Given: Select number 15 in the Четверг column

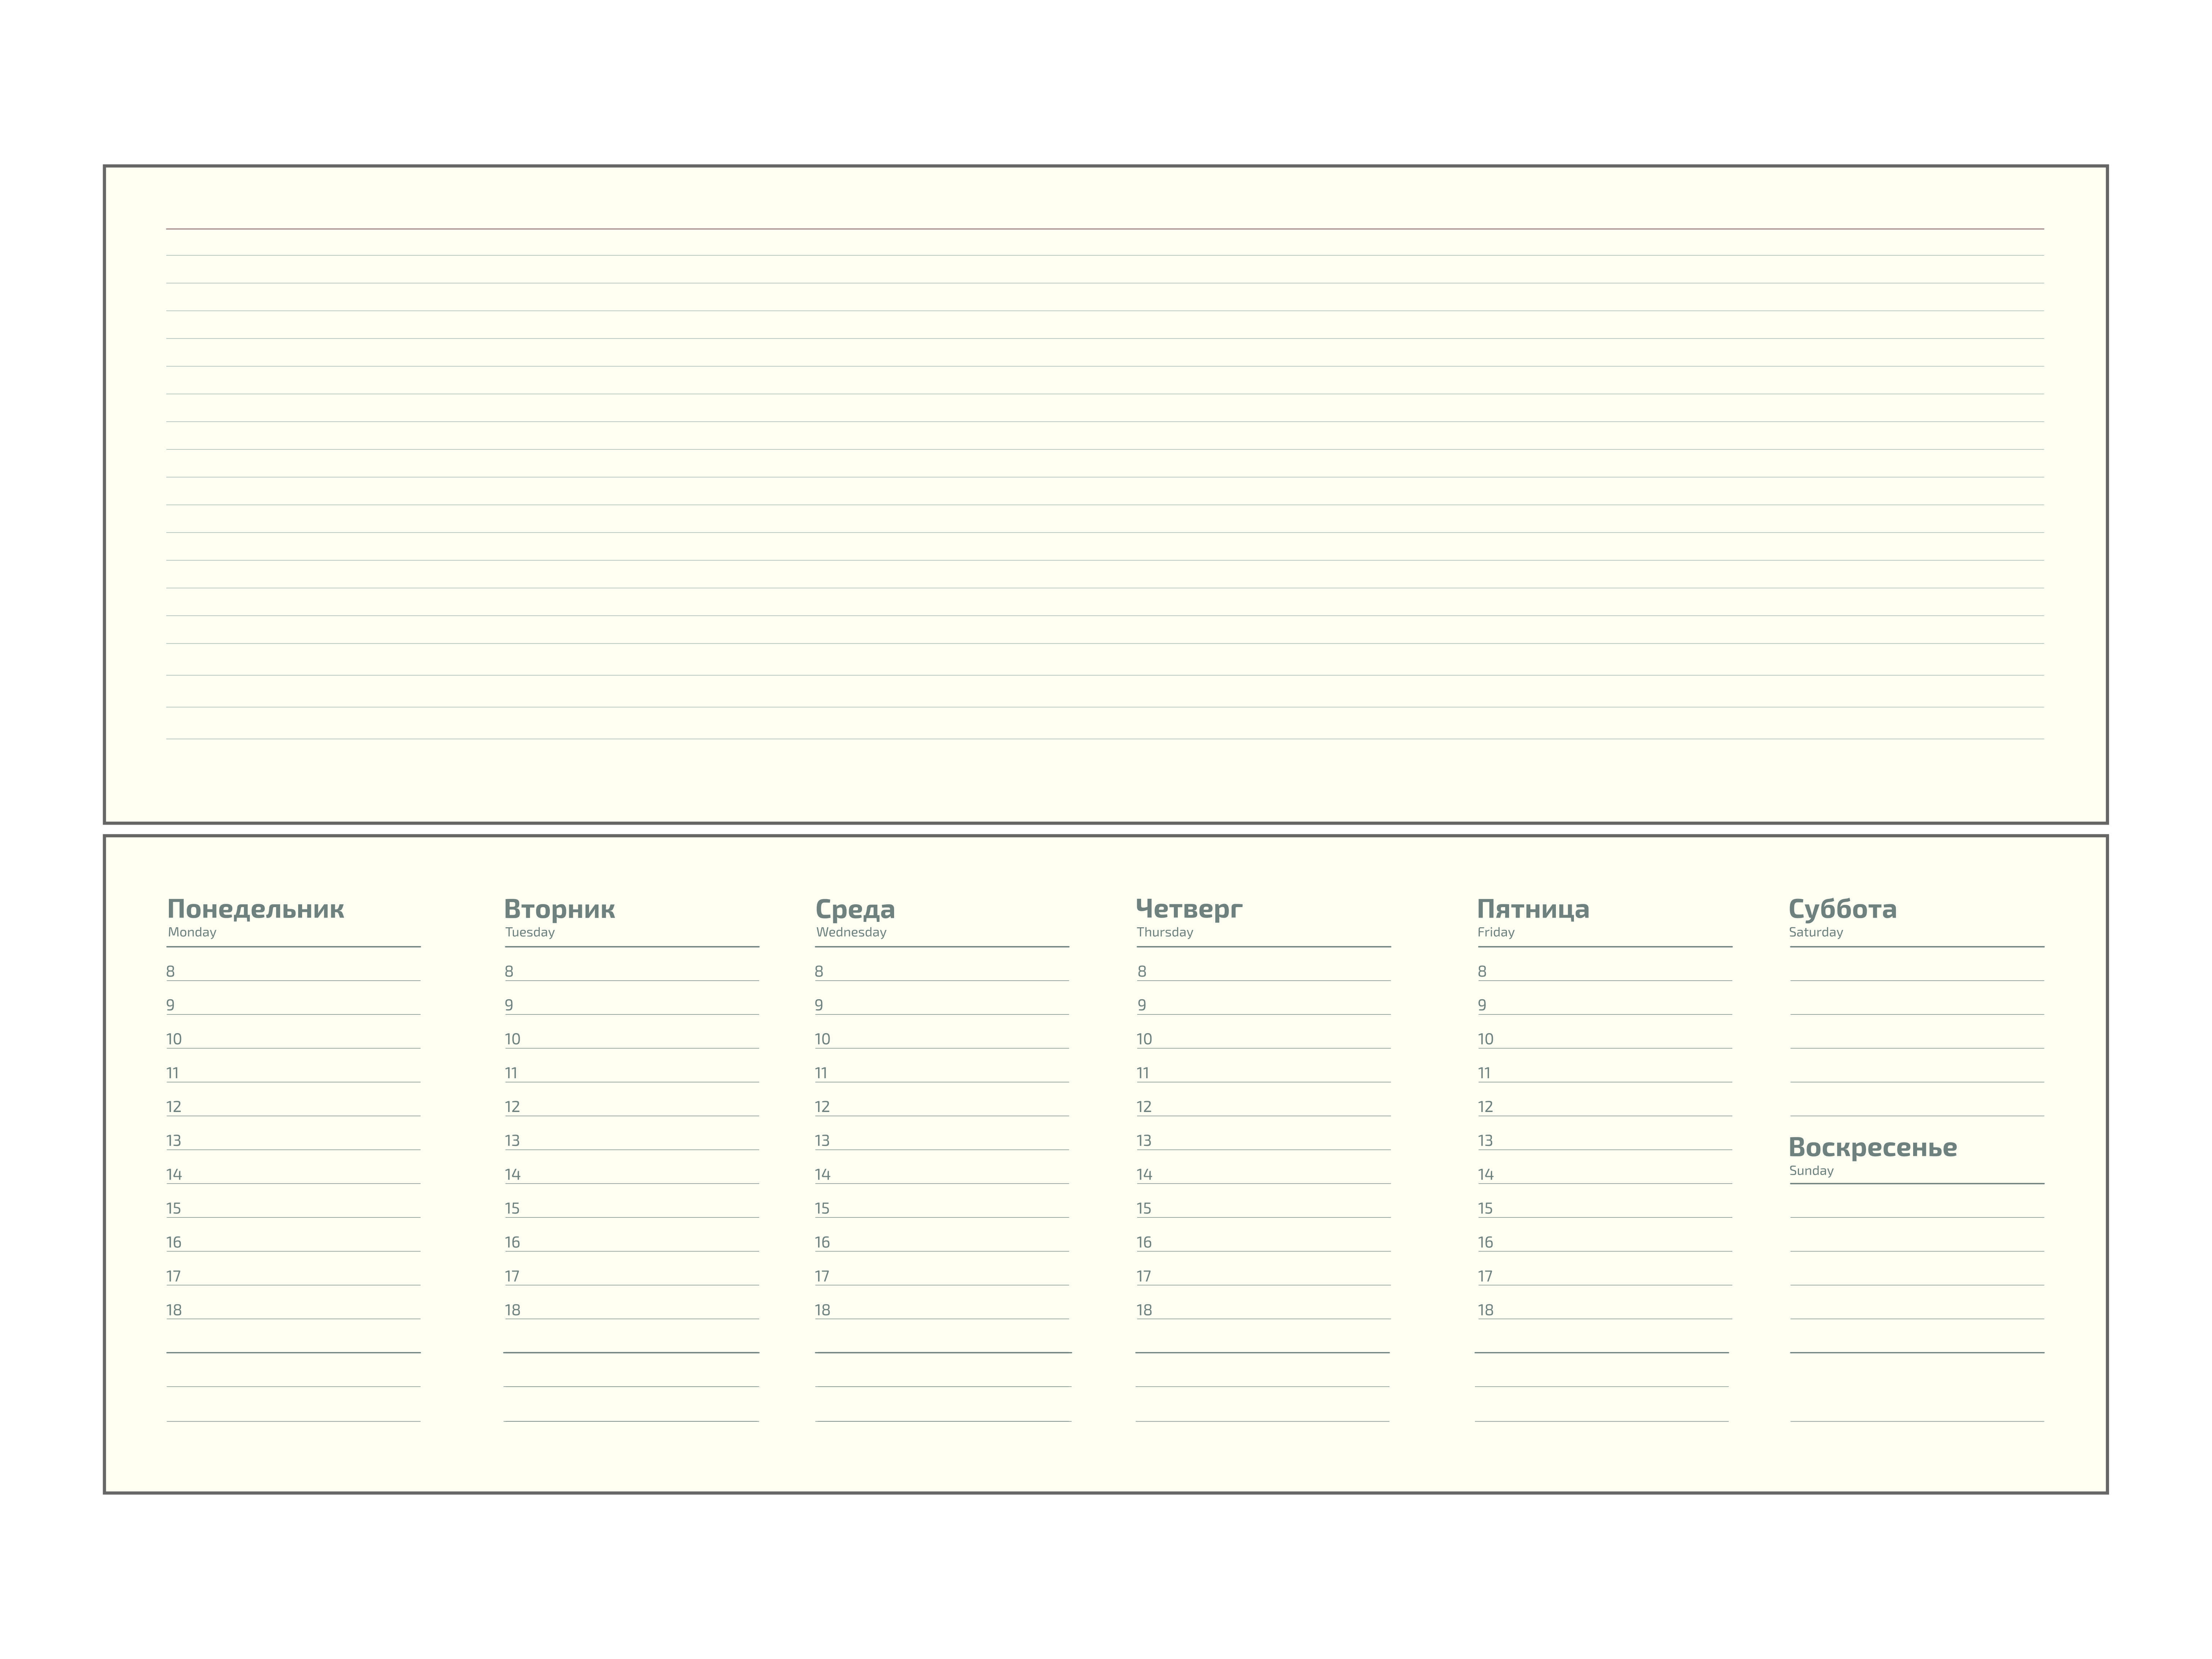Looking at the screenshot, I should pos(1144,1209).
